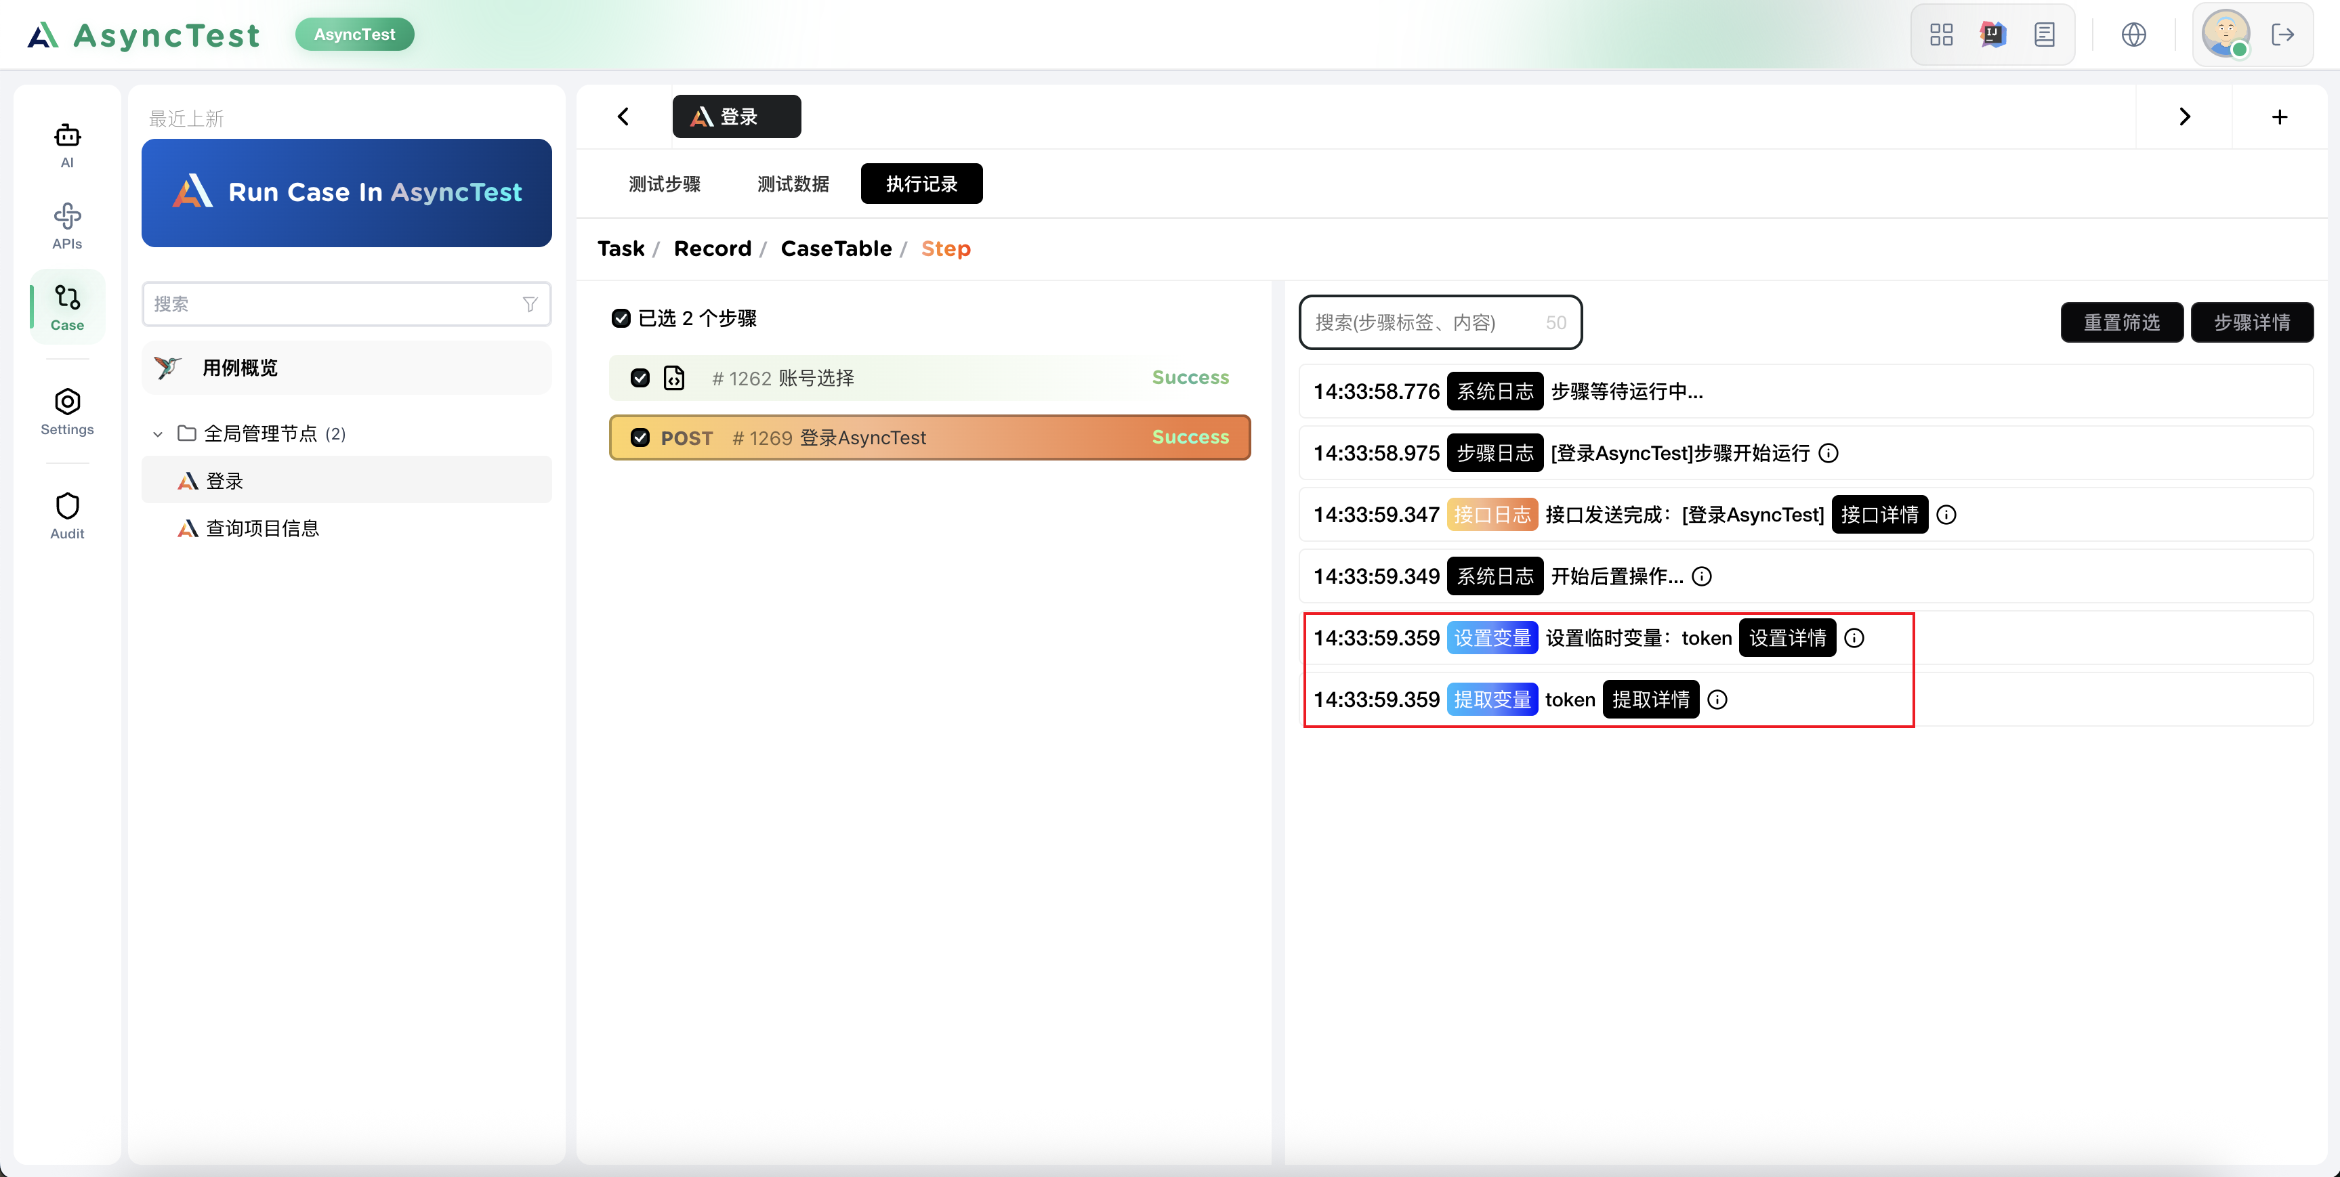2340x1177 pixels.
Task: Click the globe language icon
Action: point(2133,35)
